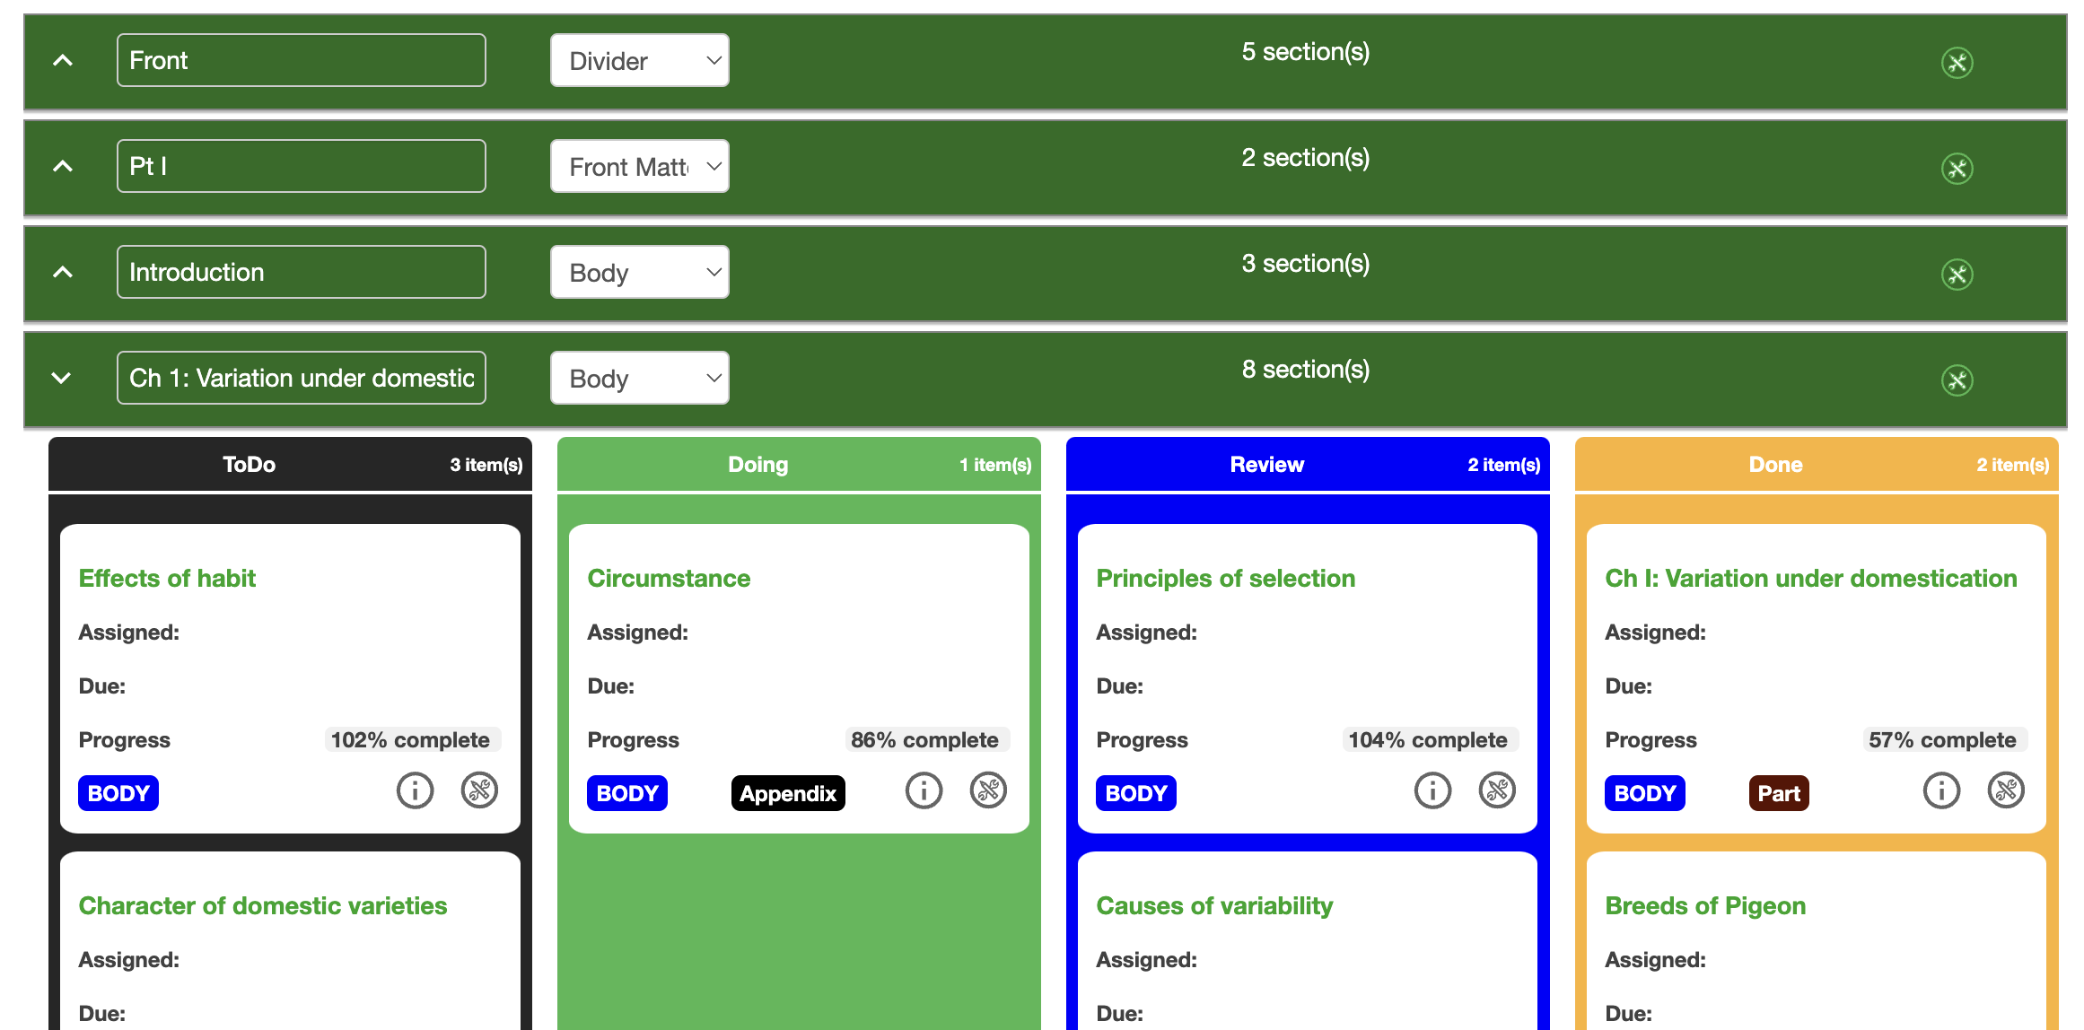The image size is (2084, 1030).
Task: Click the 86% progress text on Circumstance card
Action: click(x=926, y=739)
